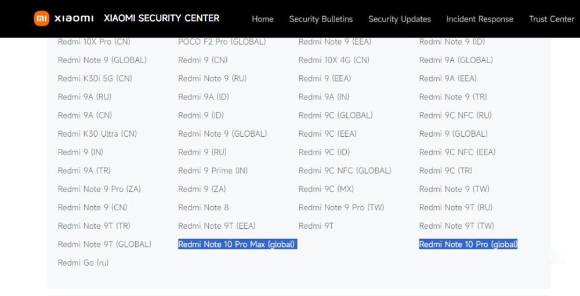Select Redmi K30i 5G (CN)
The width and height of the screenshot is (580, 296).
(95, 79)
